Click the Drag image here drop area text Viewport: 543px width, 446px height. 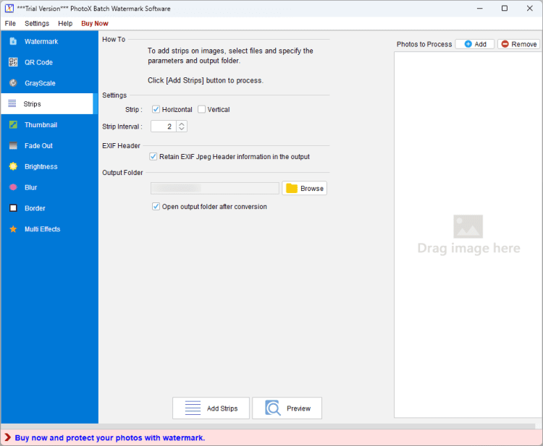click(x=468, y=248)
